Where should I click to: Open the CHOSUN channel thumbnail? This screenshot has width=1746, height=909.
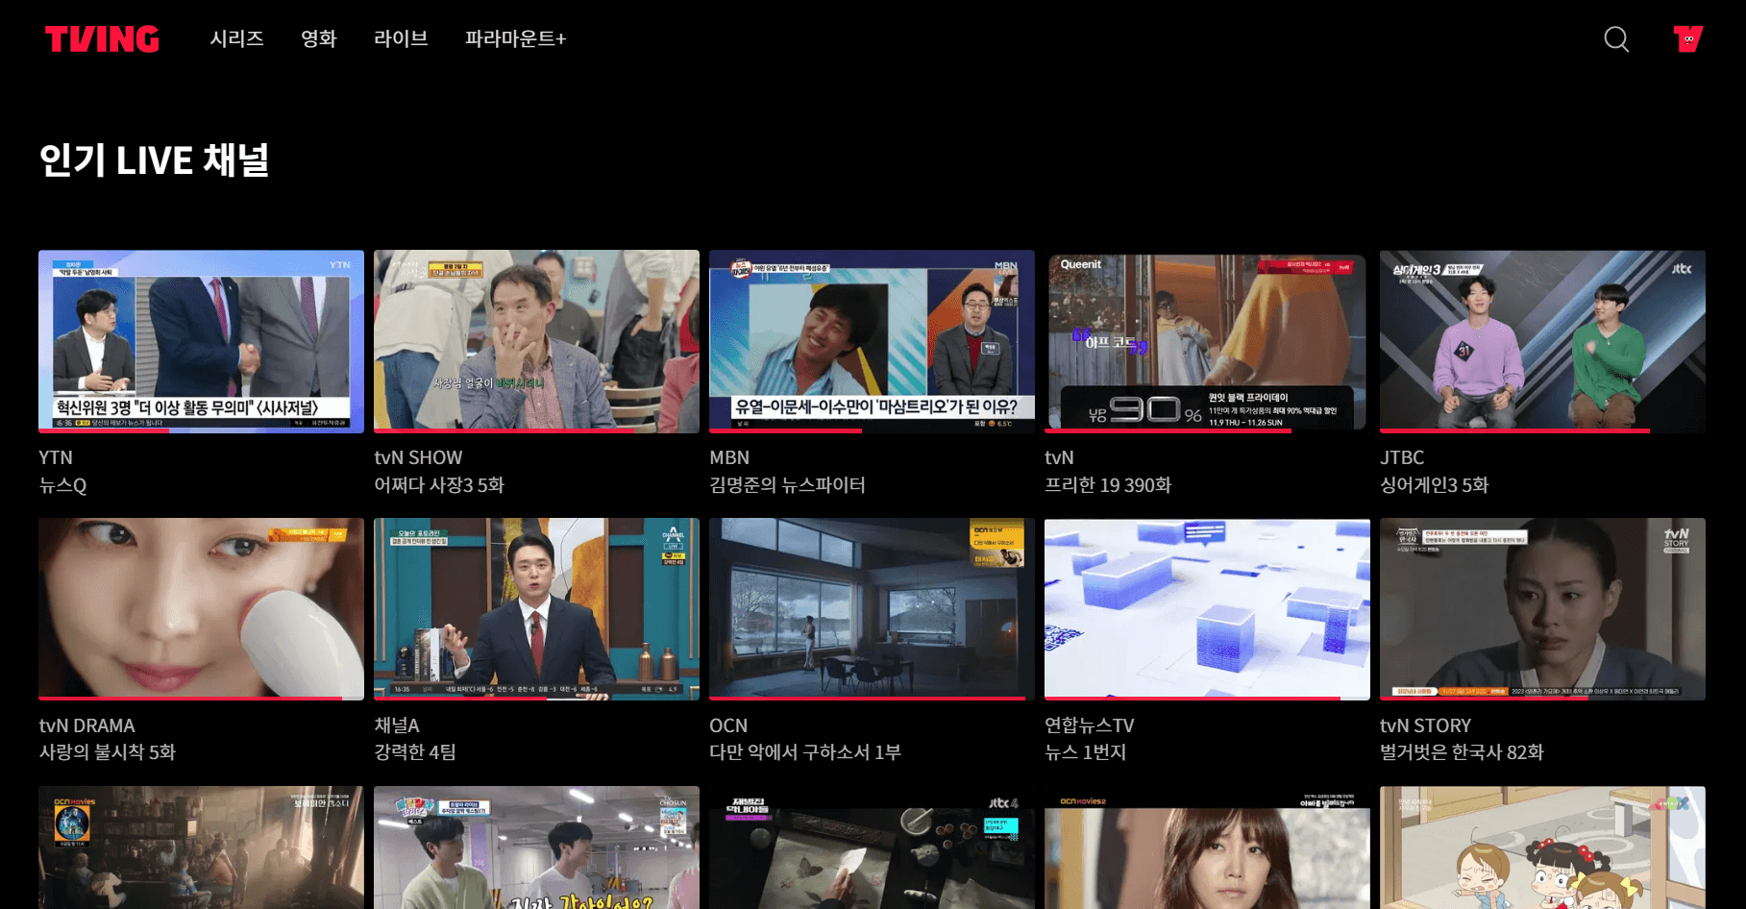(536, 848)
